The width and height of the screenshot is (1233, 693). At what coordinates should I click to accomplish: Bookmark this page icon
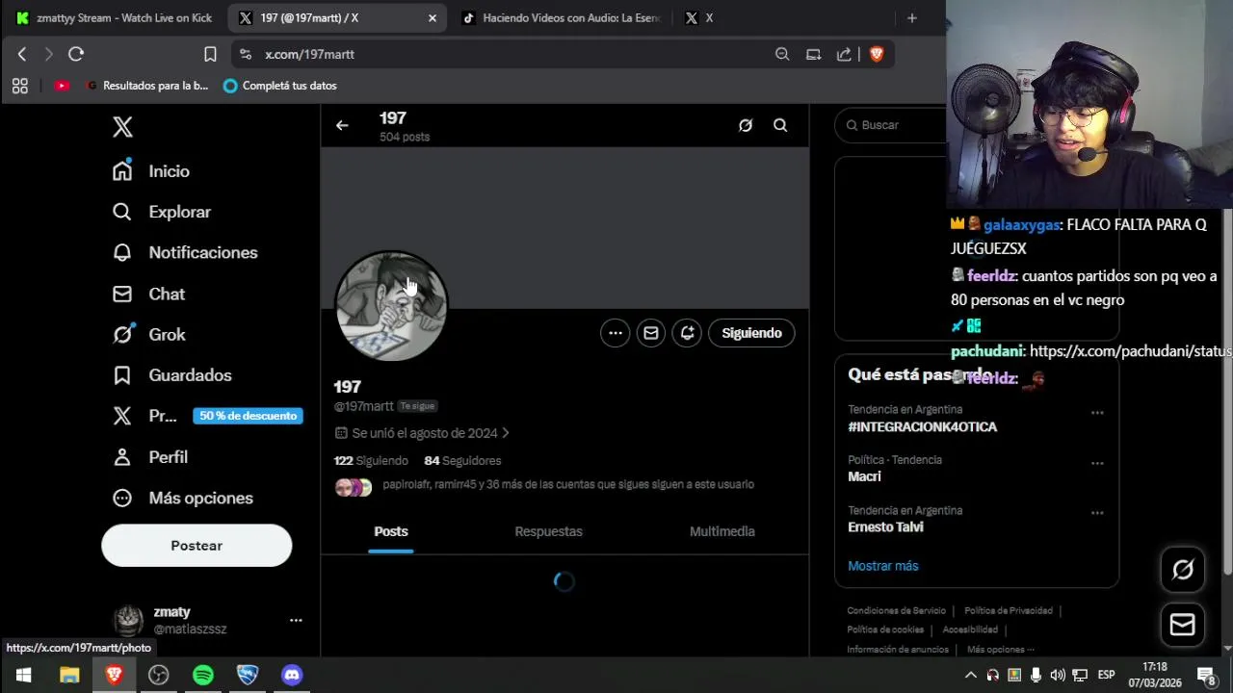click(x=210, y=55)
